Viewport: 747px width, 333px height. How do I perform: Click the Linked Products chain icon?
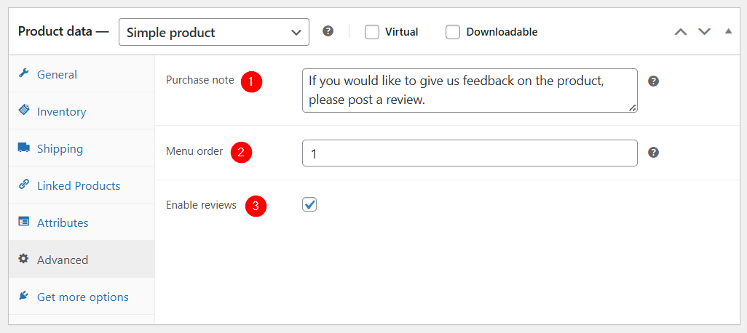tap(23, 185)
